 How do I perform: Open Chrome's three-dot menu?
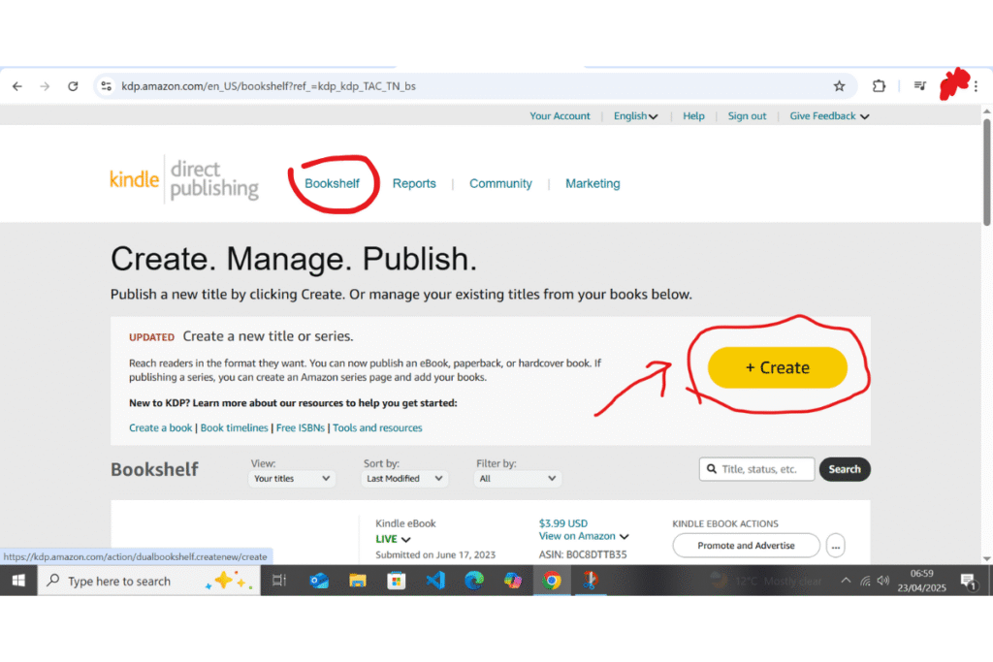[976, 86]
